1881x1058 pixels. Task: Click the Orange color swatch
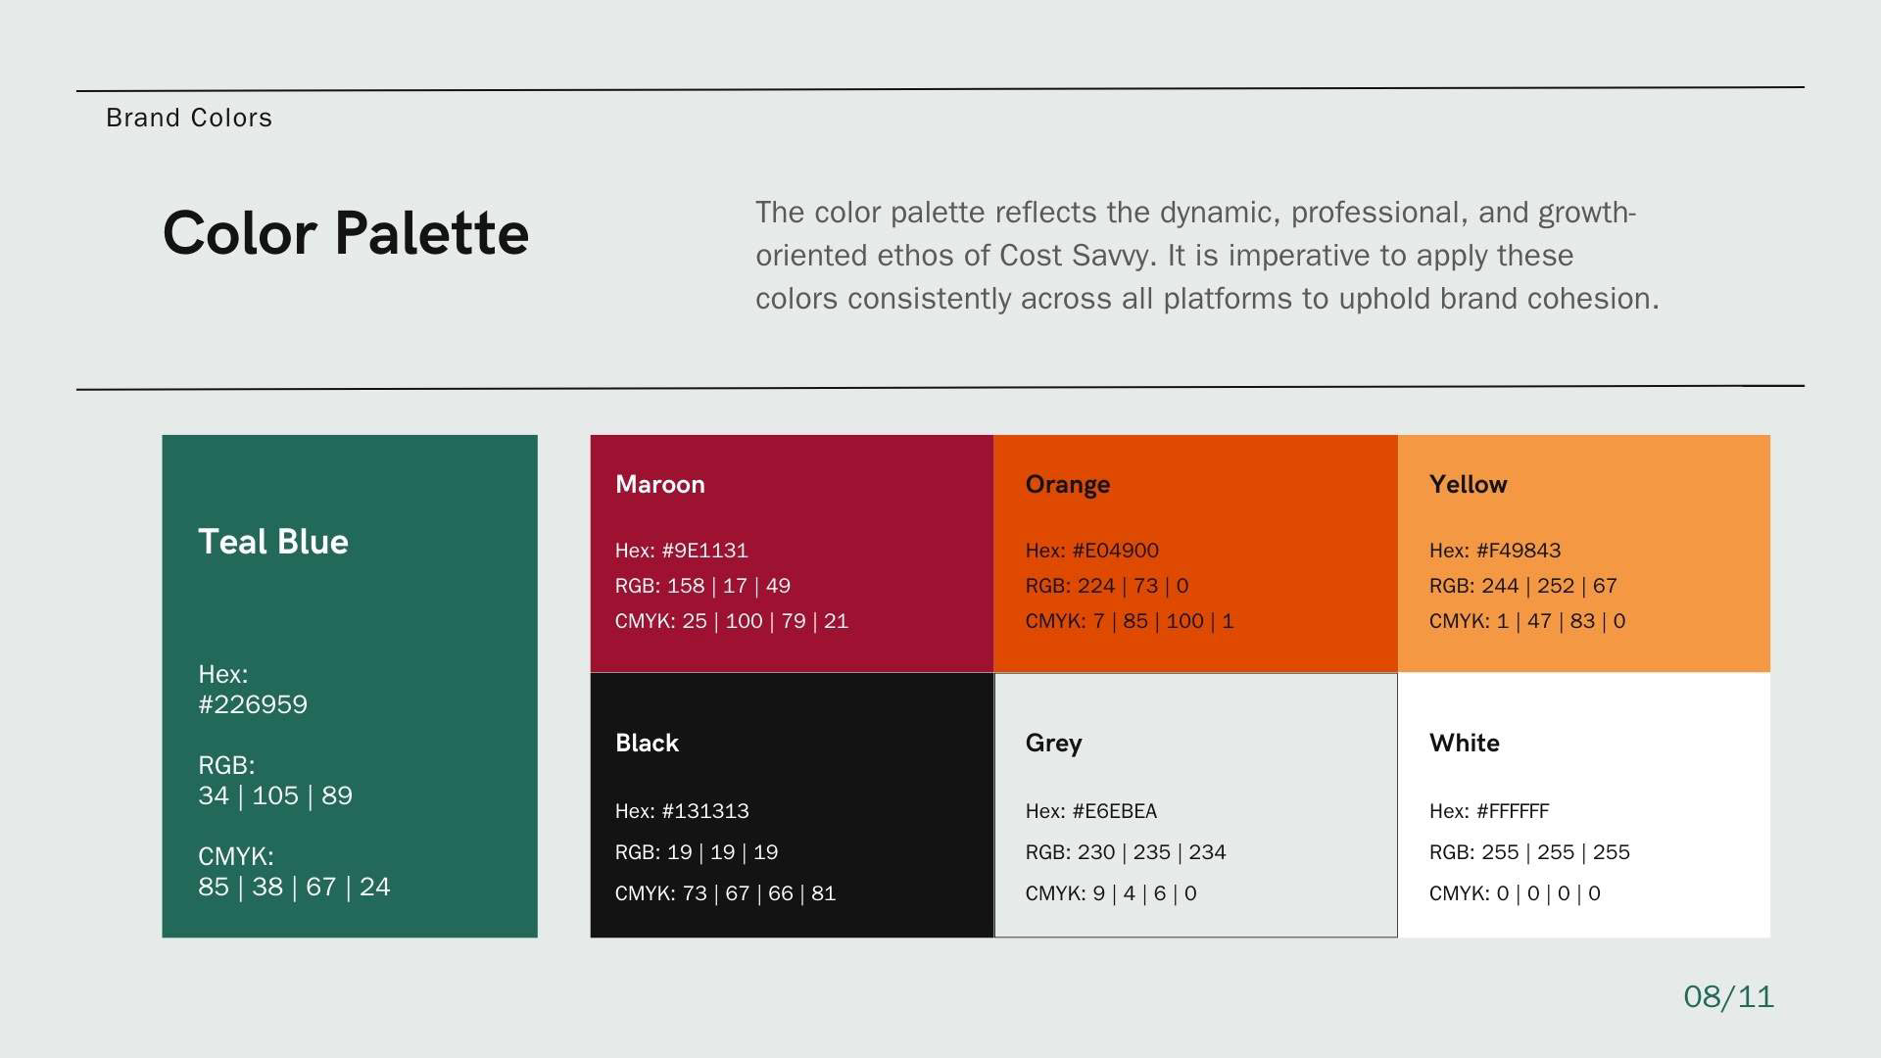(1195, 553)
